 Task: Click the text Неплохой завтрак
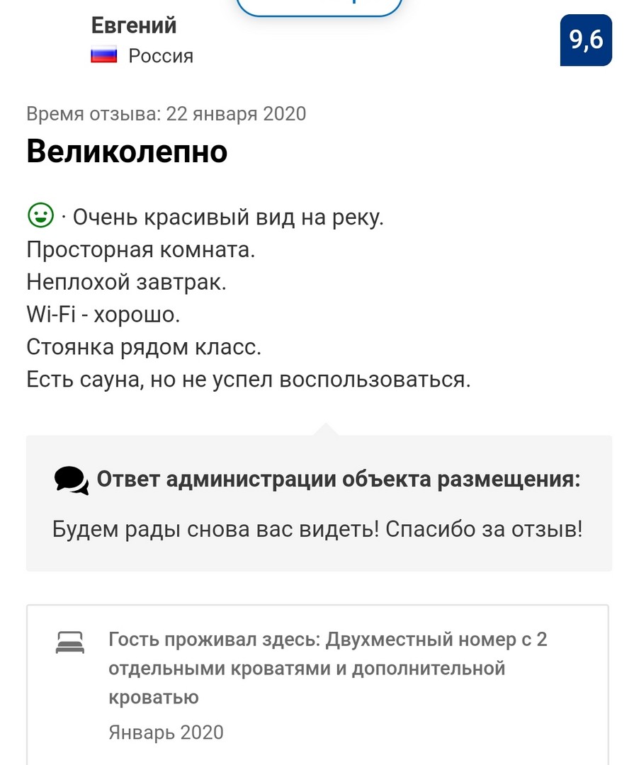[x=126, y=282]
